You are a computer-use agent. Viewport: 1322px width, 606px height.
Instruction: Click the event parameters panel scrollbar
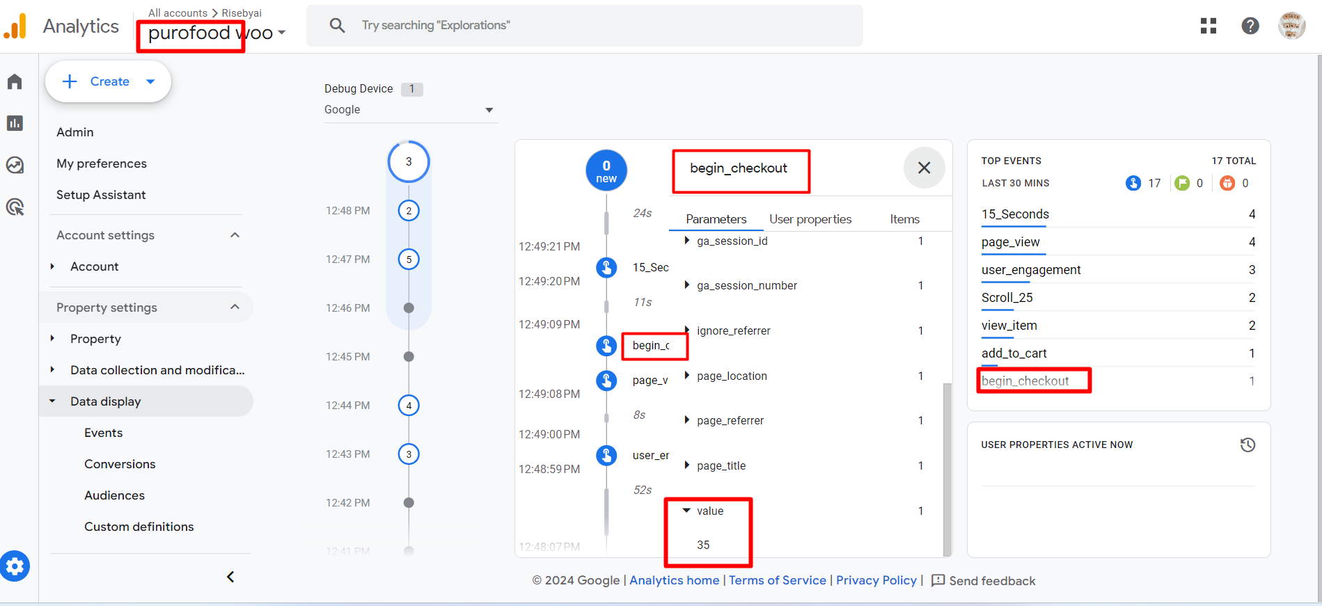click(x=947, y=470)
